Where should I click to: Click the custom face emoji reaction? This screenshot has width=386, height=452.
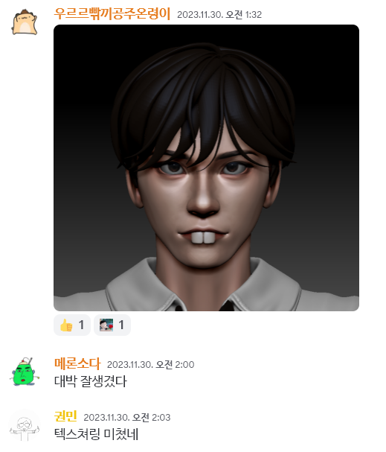[112, 325]
